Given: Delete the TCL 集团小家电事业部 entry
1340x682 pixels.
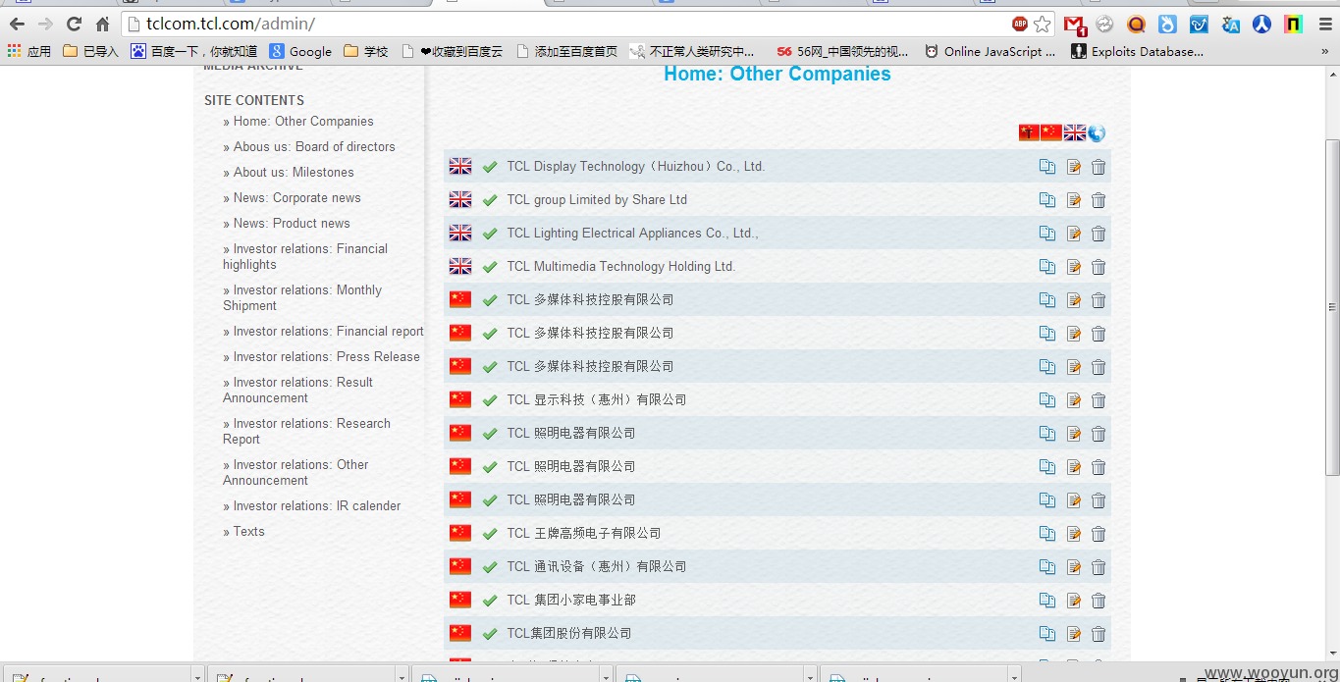Looking at the screenshot, I should click(x=1099, y=601).
